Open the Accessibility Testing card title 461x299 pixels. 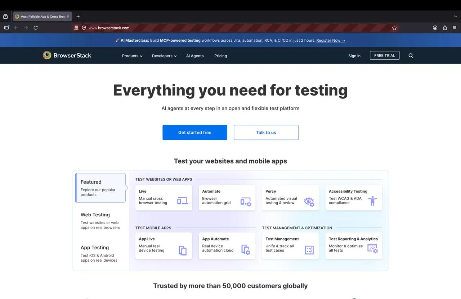348,191
